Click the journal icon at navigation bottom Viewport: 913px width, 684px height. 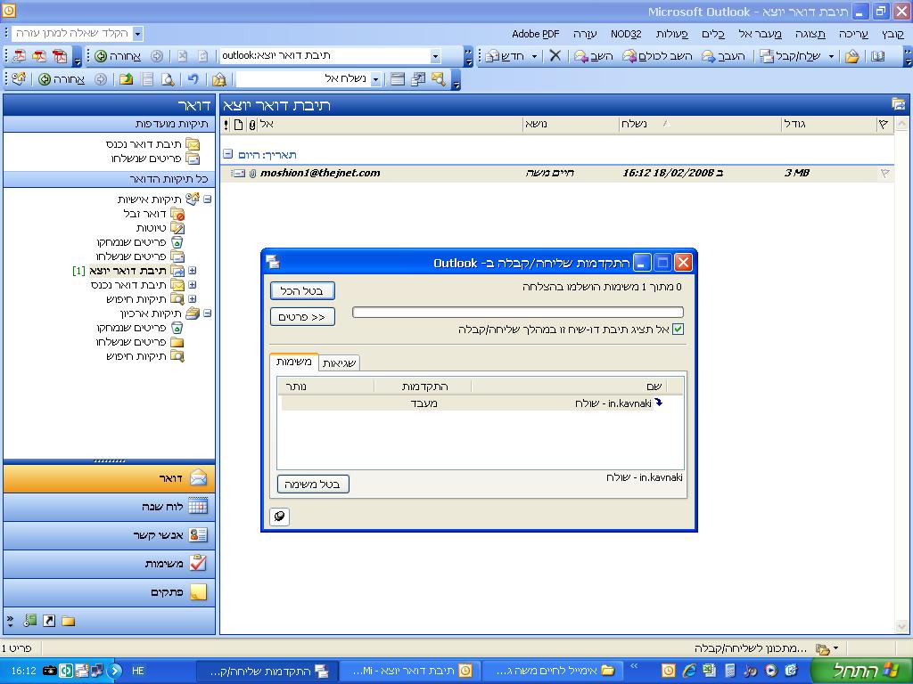30,621
